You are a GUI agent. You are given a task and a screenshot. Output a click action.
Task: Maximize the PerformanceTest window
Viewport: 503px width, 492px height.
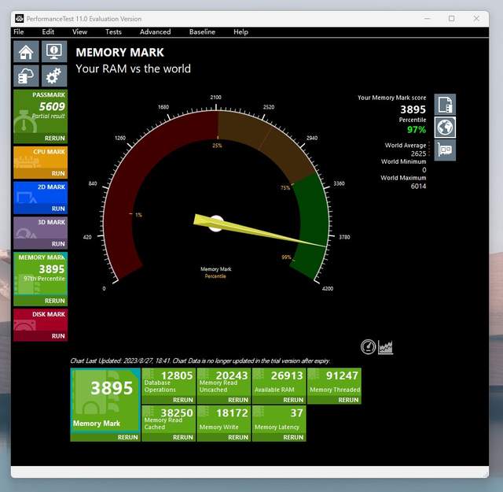[x=451, y=19]
